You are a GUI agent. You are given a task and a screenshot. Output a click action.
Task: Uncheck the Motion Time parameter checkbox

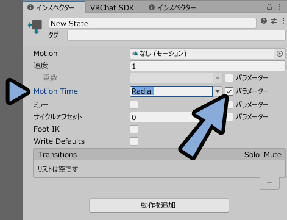229,91
